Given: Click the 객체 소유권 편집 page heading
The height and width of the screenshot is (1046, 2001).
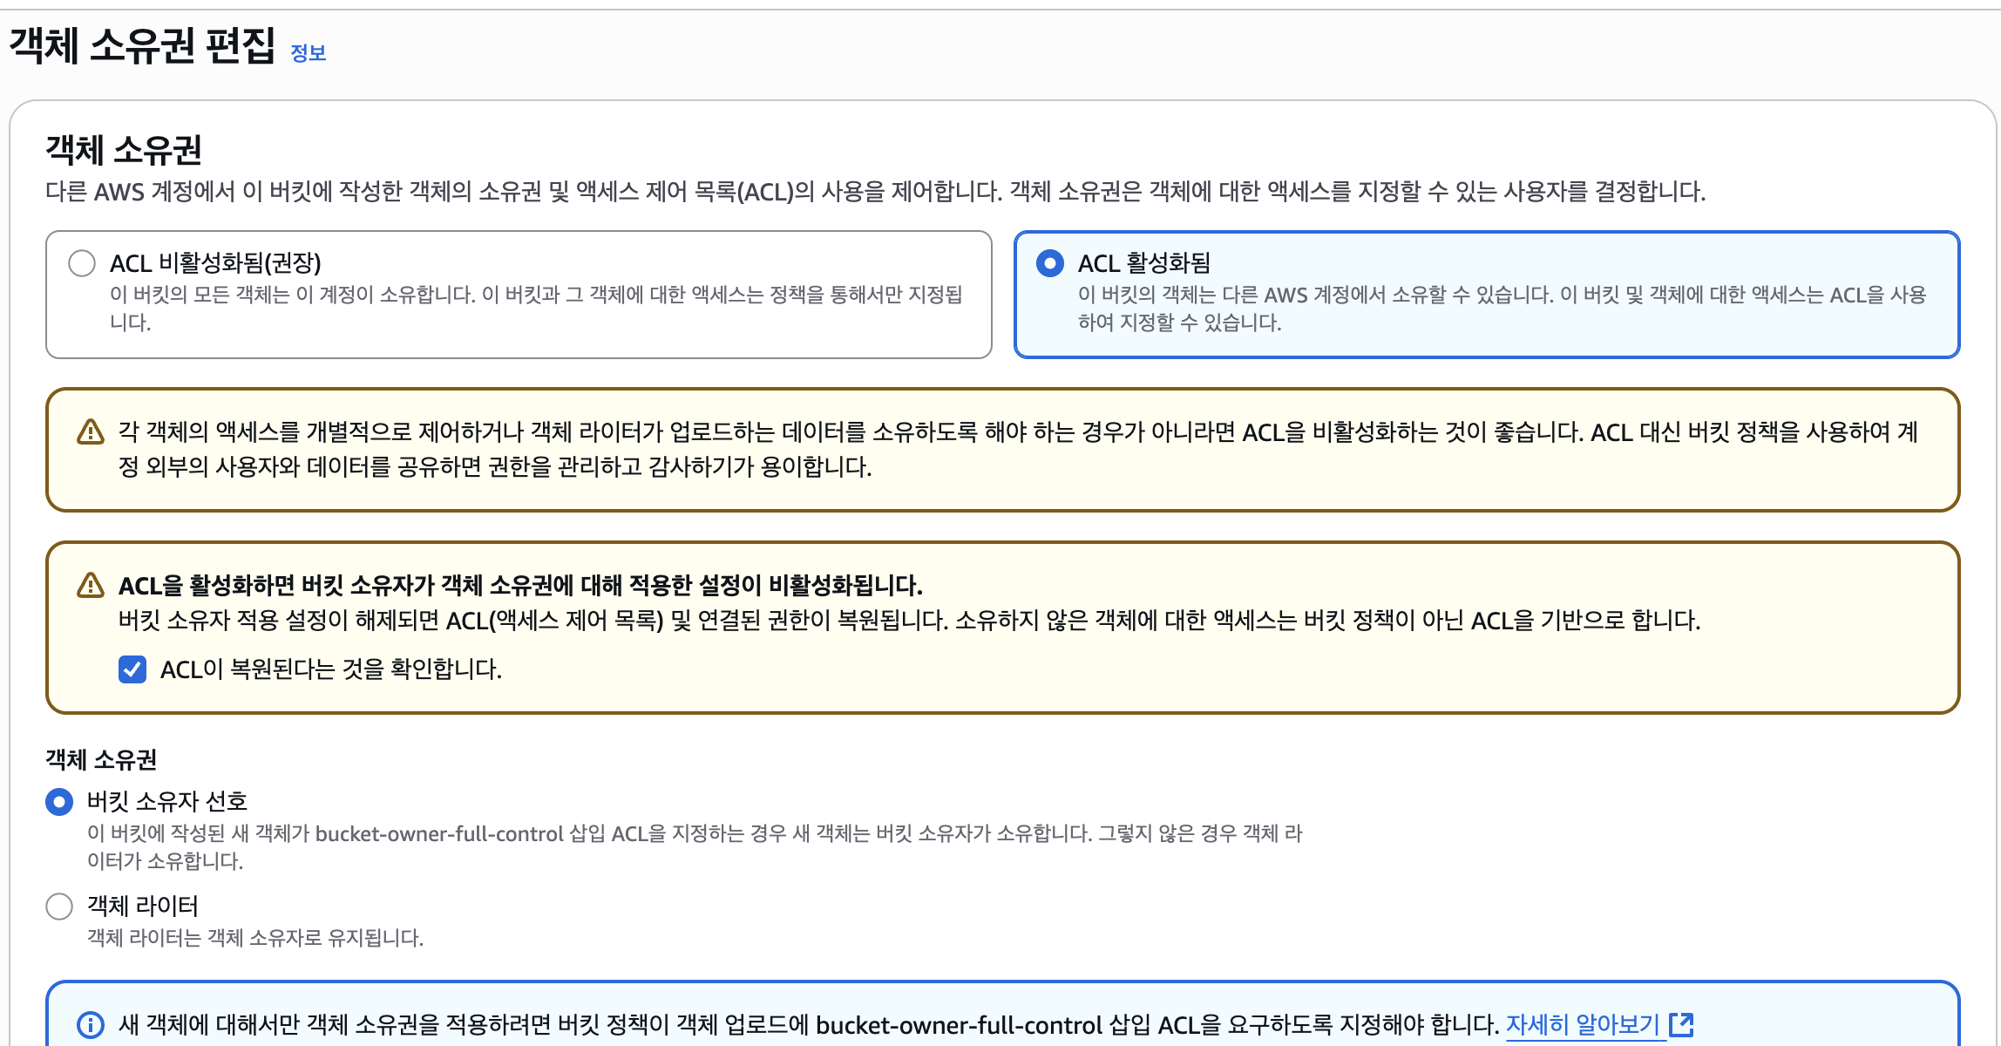Looking at the screenshot, I should tap(142, 45).
